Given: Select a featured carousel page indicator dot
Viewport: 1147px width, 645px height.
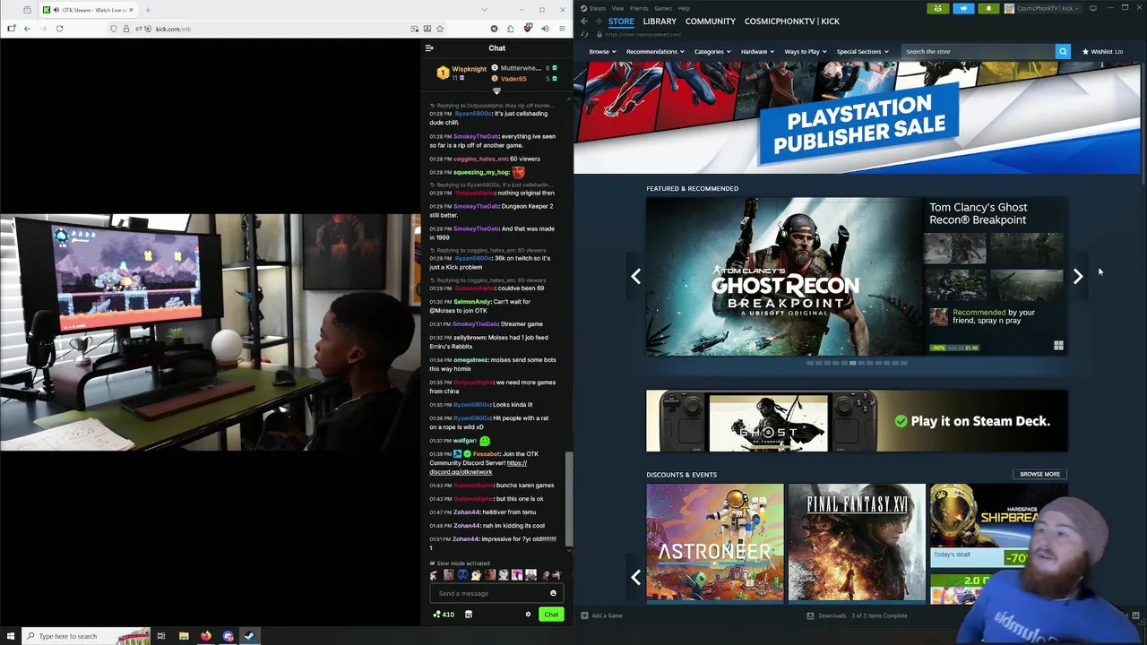Looking at the screenshot, I should [x=852, y=363].
